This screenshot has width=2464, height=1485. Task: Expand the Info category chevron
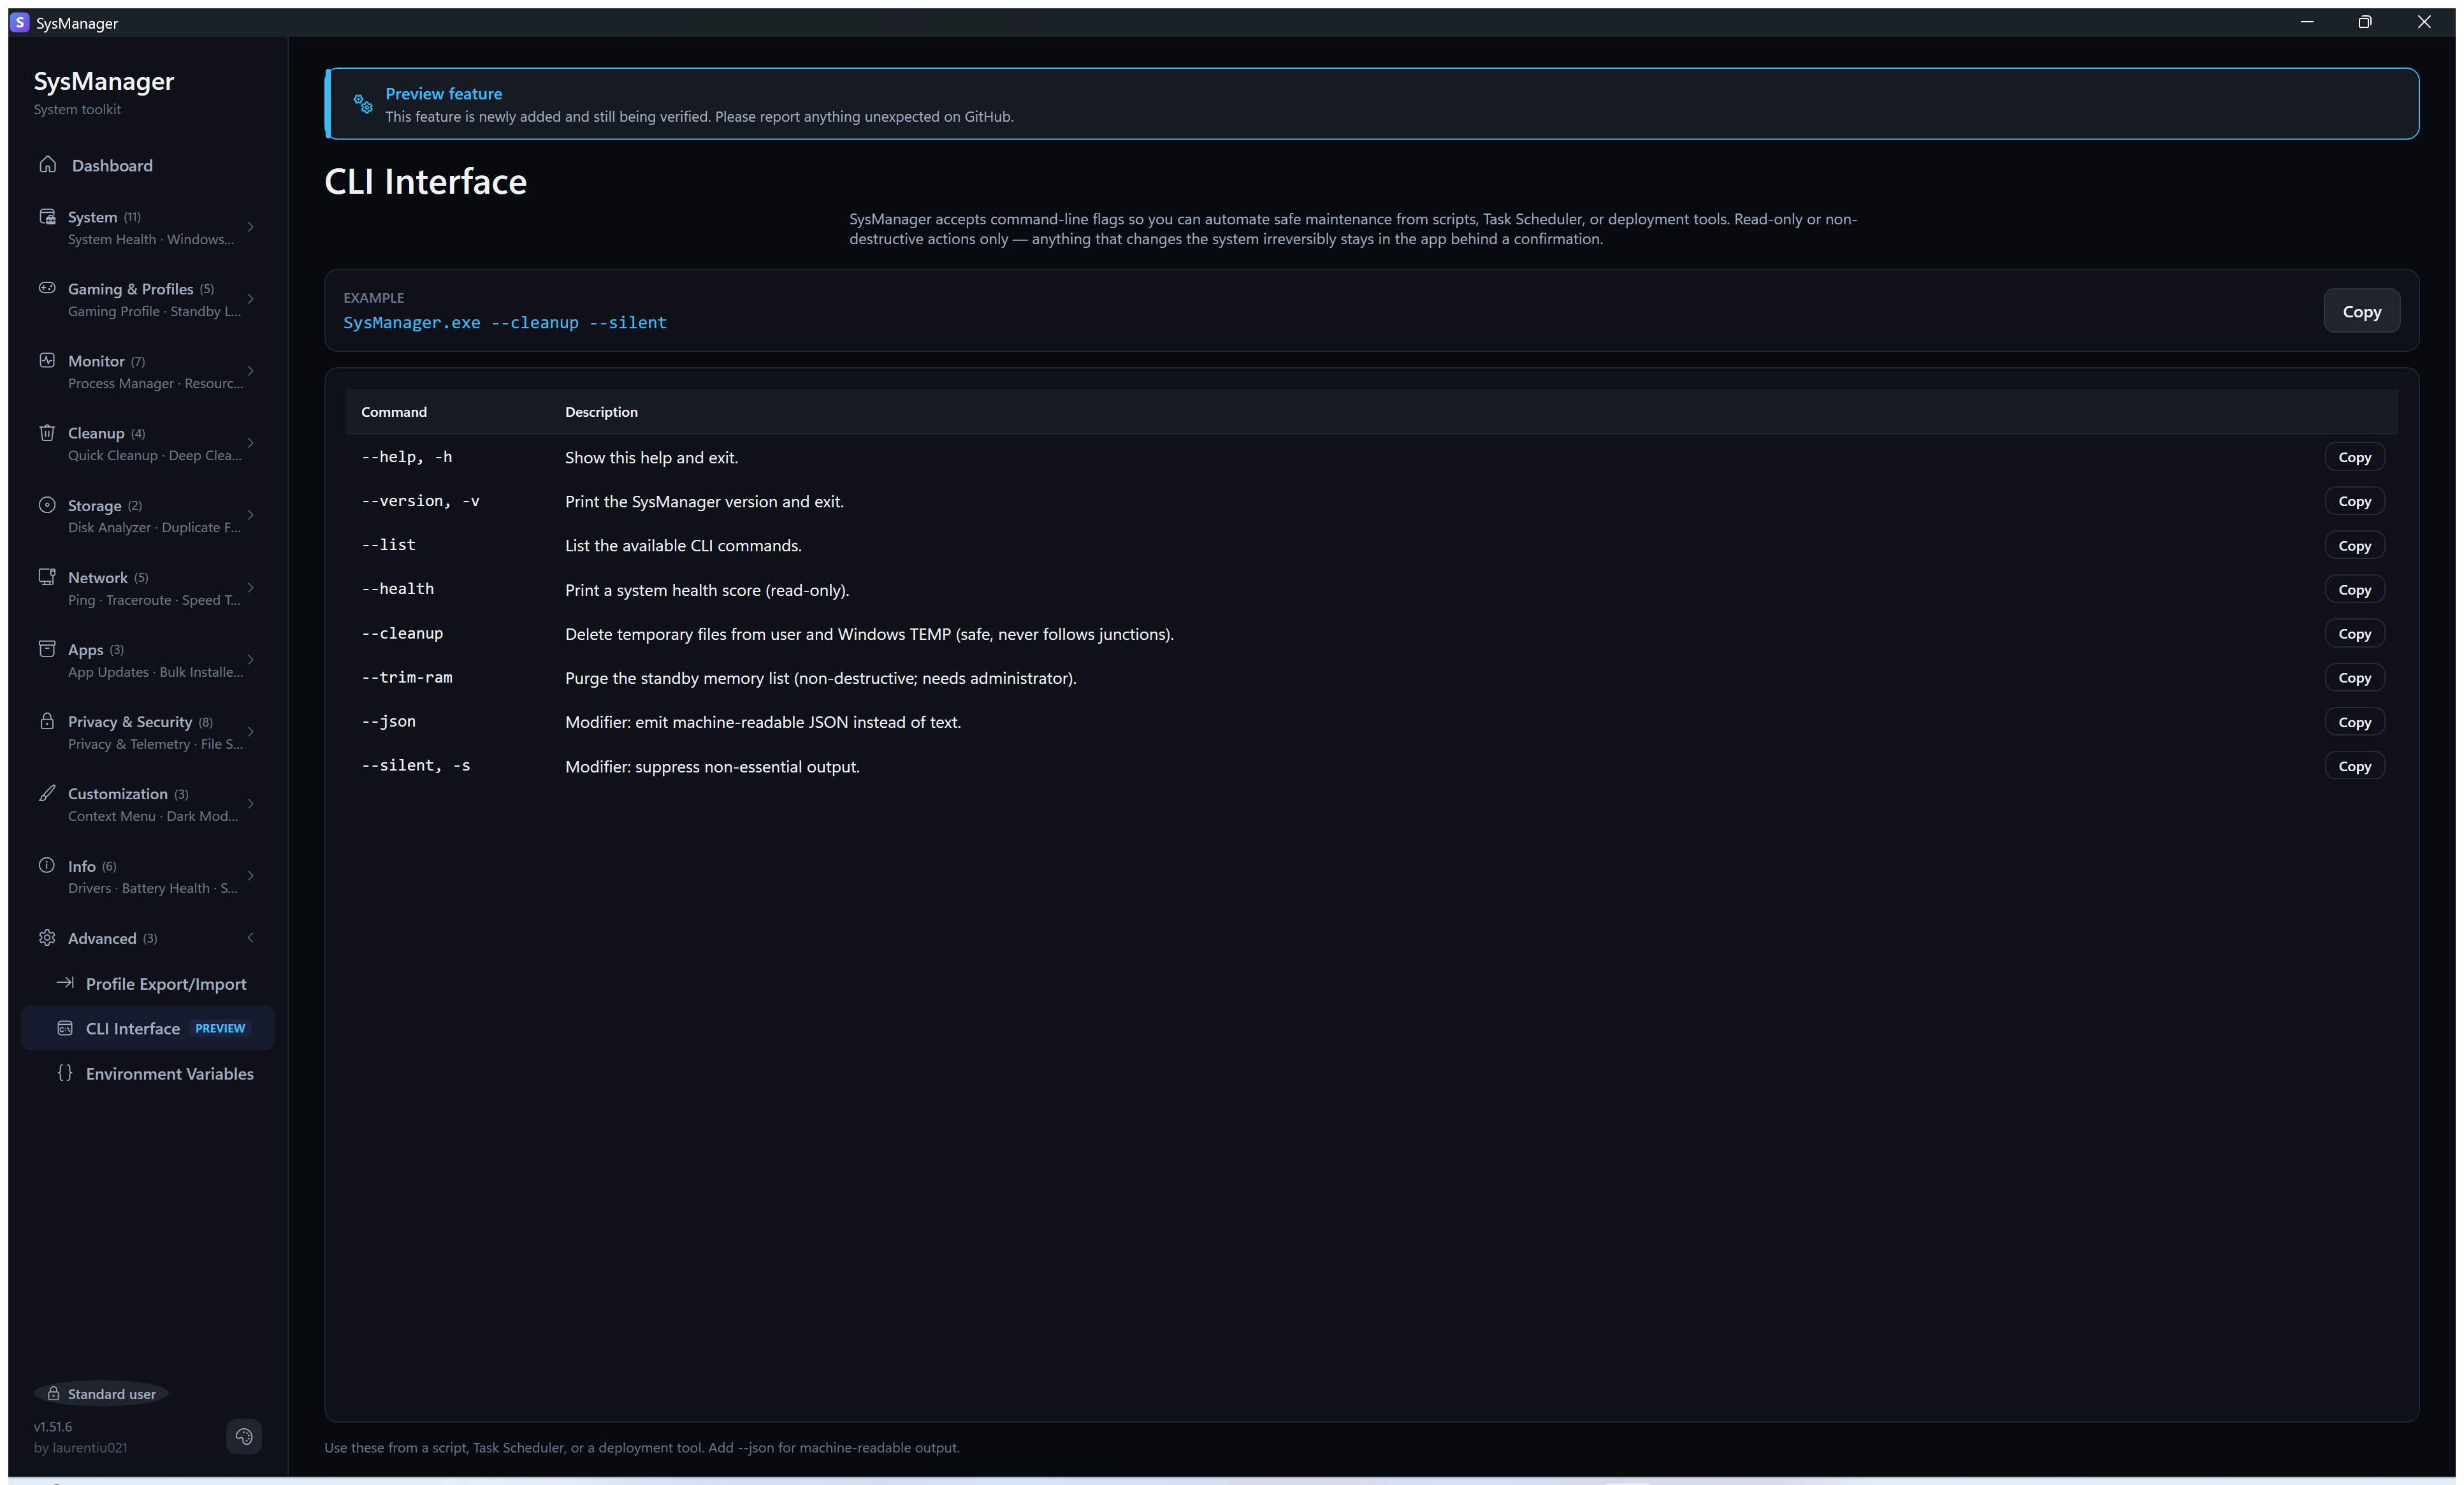pos(251,876)
